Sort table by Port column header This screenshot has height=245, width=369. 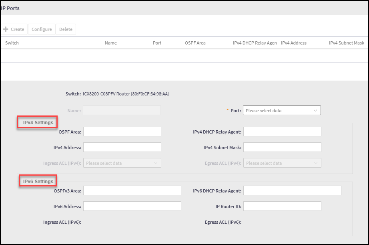click(x=157, y=43)
